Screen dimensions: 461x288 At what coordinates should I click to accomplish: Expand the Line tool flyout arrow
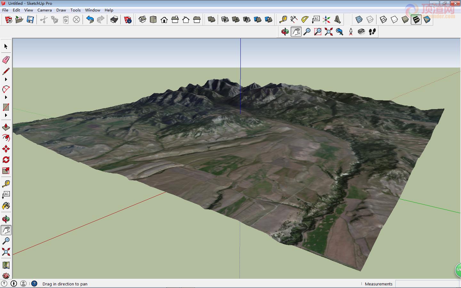pyautogui.click(x=6, y=79)
